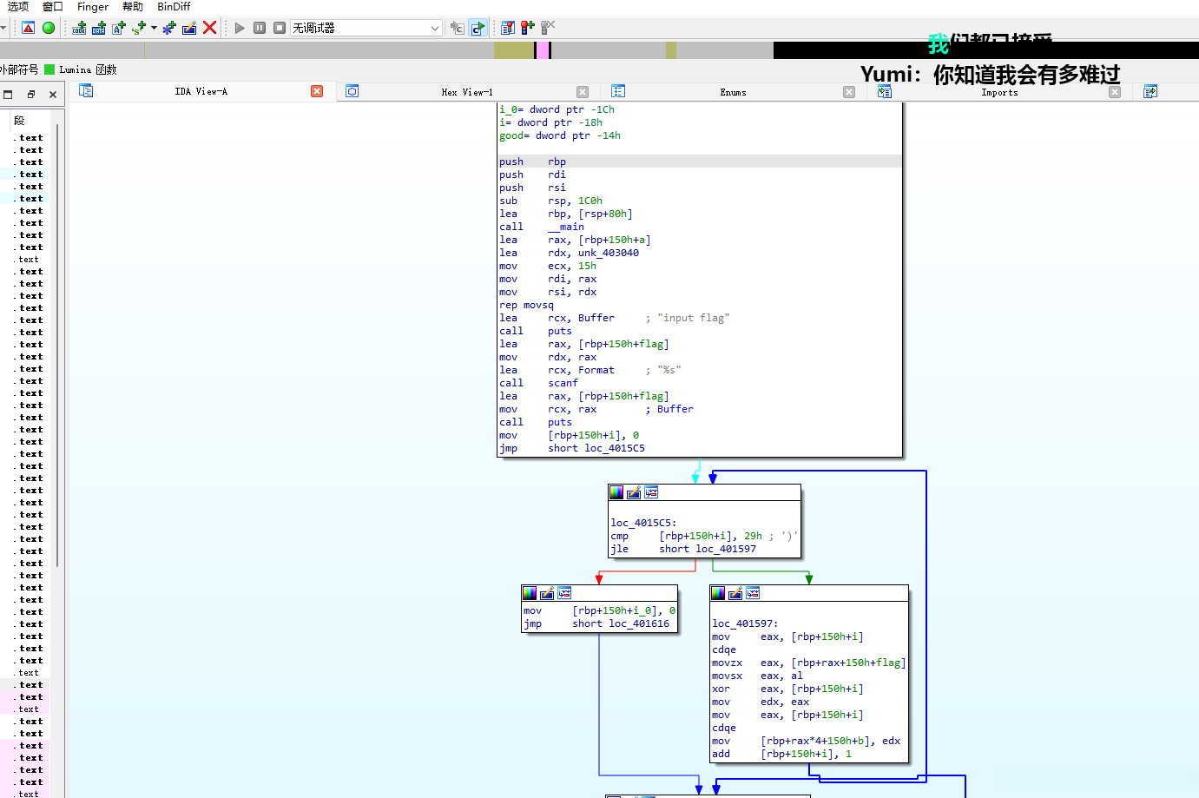Switch to the Imports tab
1199x798 pixels.
tap(999, 92)
